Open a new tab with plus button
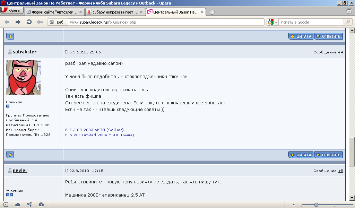Screen dimensions: 355x208 (212, 12)
